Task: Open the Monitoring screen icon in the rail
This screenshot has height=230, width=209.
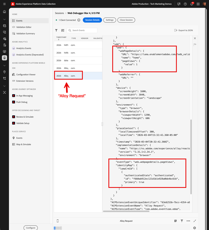Action: click(x=4, y=51)
